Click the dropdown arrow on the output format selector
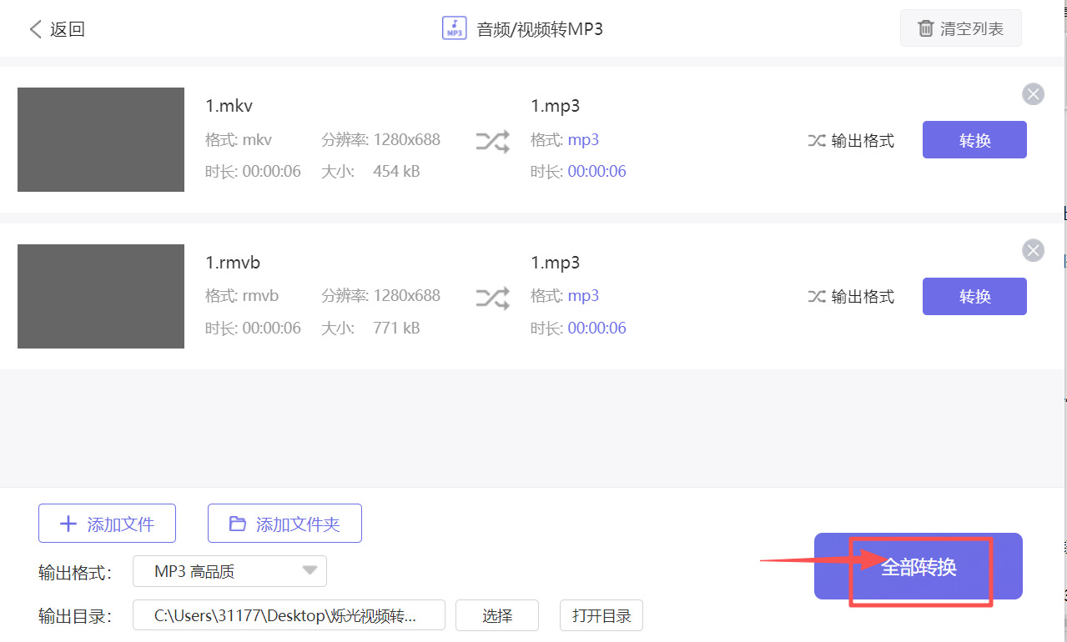The width and height of the screenshot is (1067, 642). (310, 571)
